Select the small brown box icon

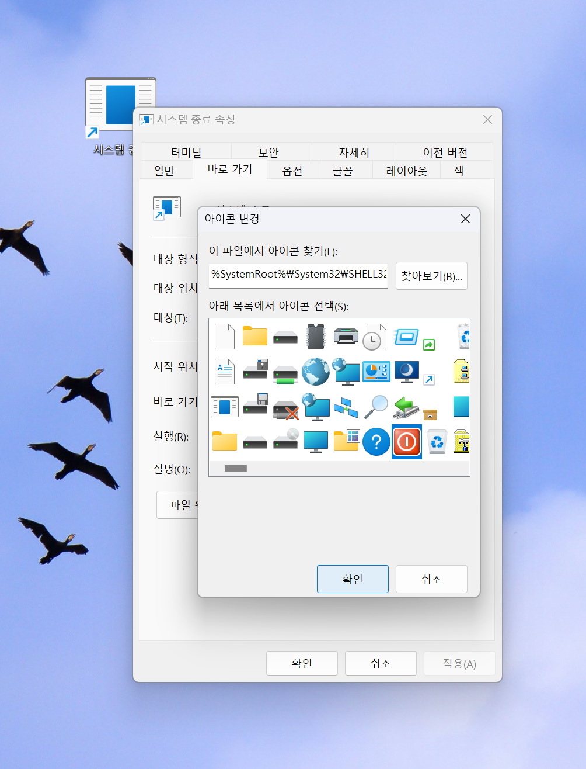(430, 414)
